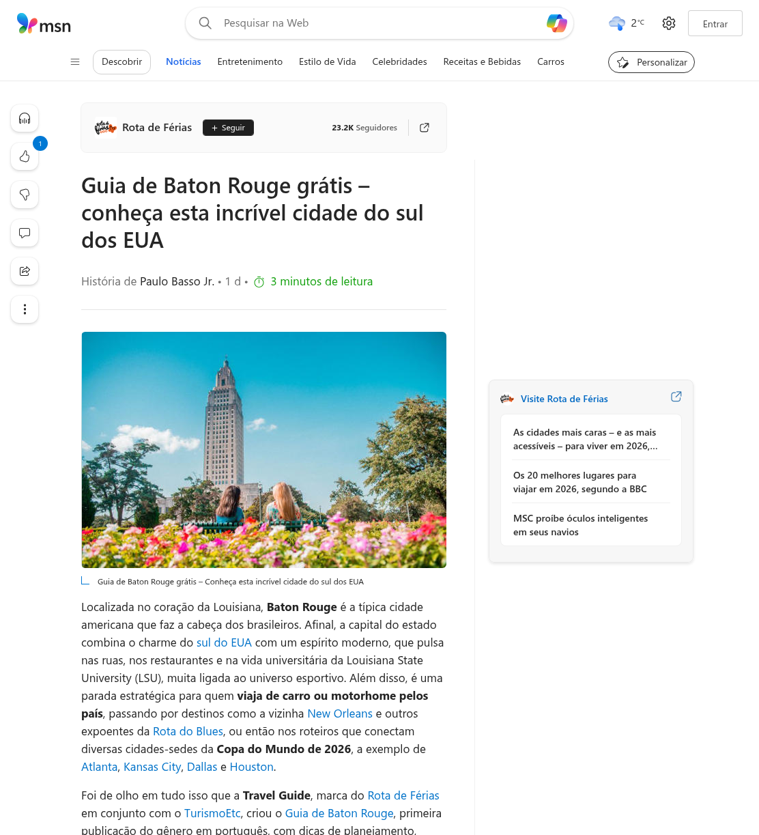Open 'Os 20 melhores lugares' story
Screen dimensions: 759x835
click(580, 482)
